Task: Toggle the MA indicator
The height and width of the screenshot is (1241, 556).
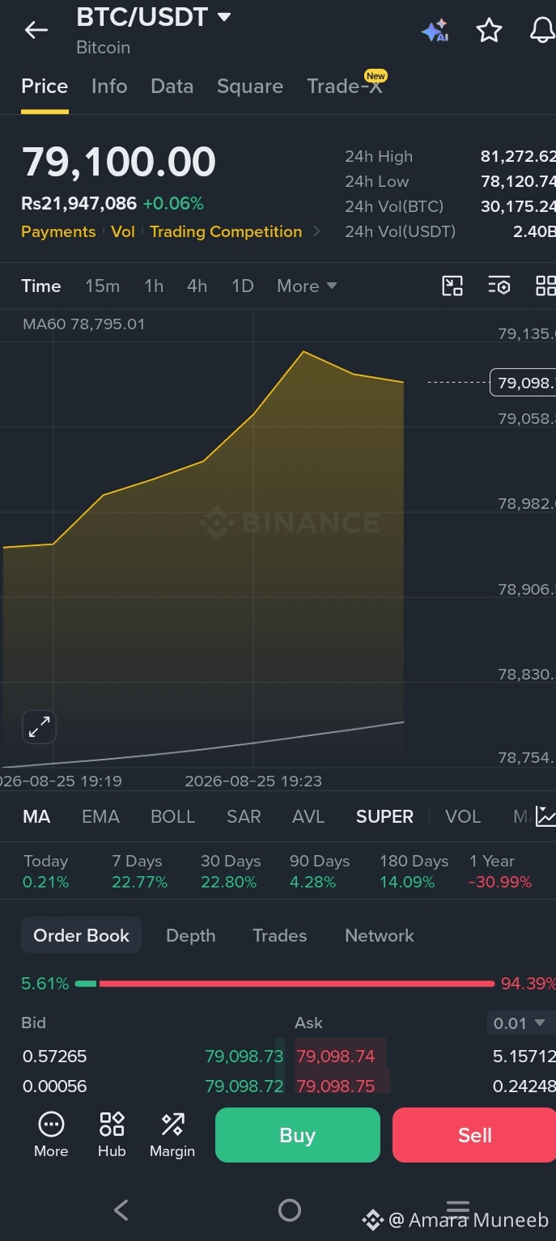Action: tap(36, 816)
